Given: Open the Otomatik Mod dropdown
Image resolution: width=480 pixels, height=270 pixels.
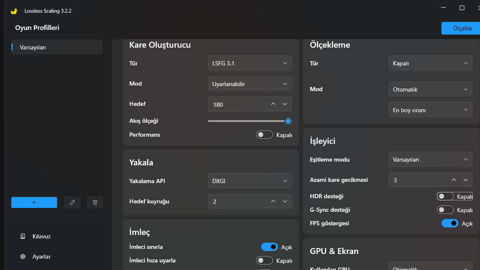Looking at the screenshot, I should point(431,89).
